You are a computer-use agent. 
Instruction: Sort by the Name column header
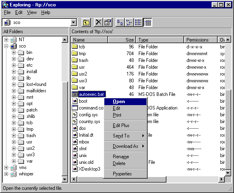[x=89, y=40]
